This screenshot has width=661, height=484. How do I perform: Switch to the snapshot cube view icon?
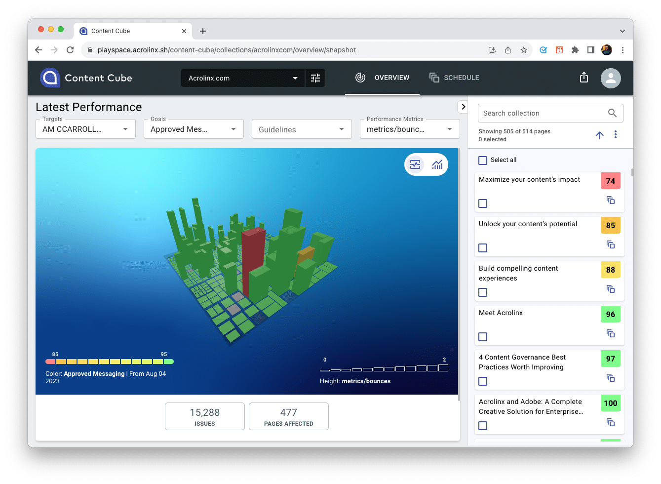[x=415, y=164]
